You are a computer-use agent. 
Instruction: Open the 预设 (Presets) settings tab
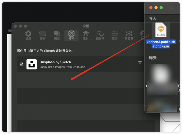point(115,35)
